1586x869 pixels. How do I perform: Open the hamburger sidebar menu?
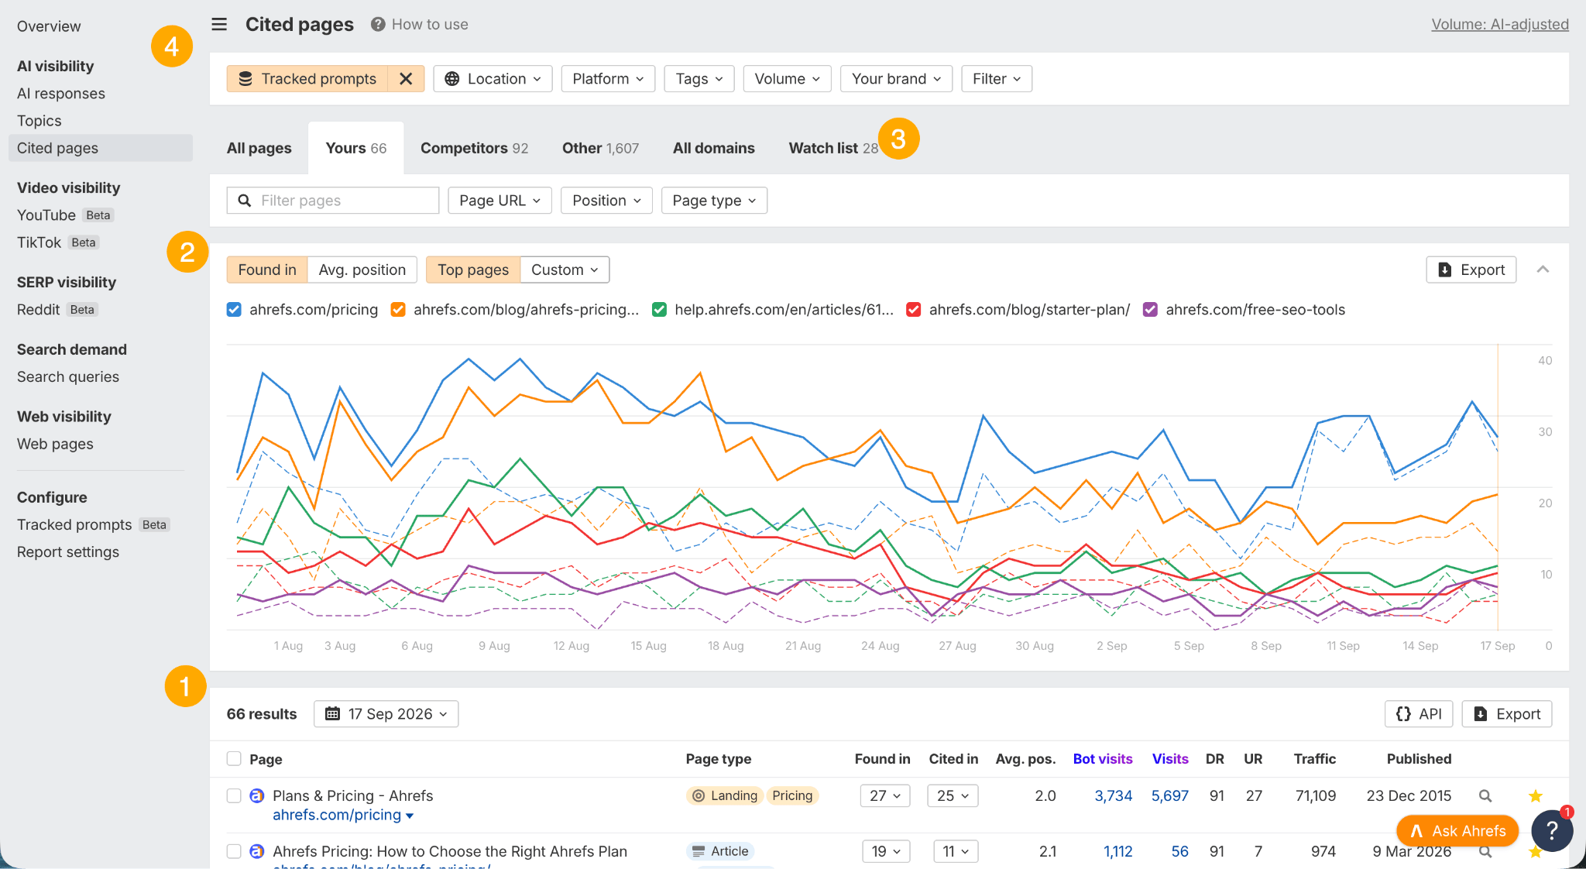click(x=219, y=24)
